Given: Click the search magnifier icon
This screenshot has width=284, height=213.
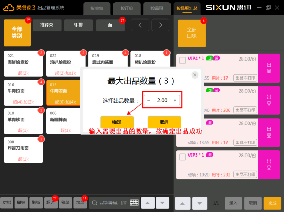Looking at the screenshot, I should click(94, 203).
